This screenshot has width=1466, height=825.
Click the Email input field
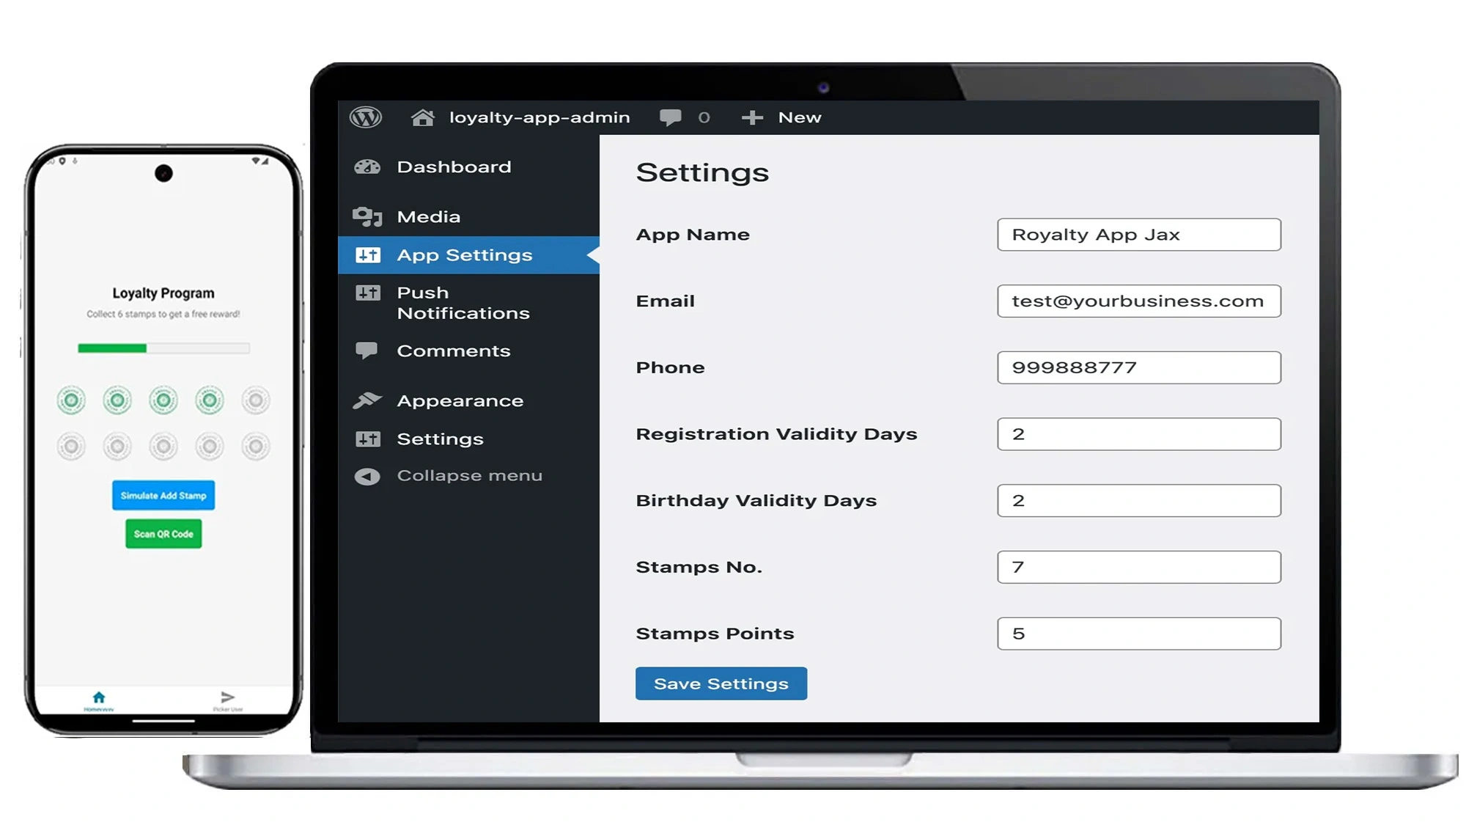click(x=1139, y=301)
